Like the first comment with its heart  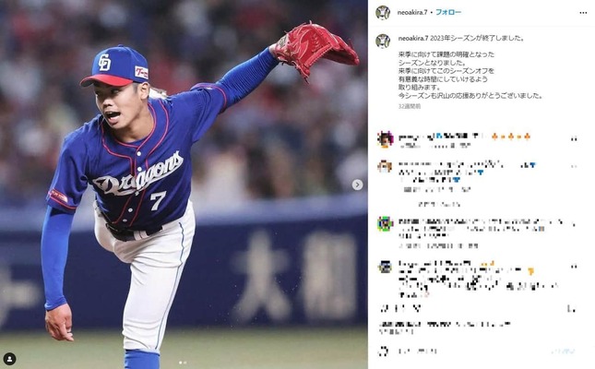click(x=574, y=139)
